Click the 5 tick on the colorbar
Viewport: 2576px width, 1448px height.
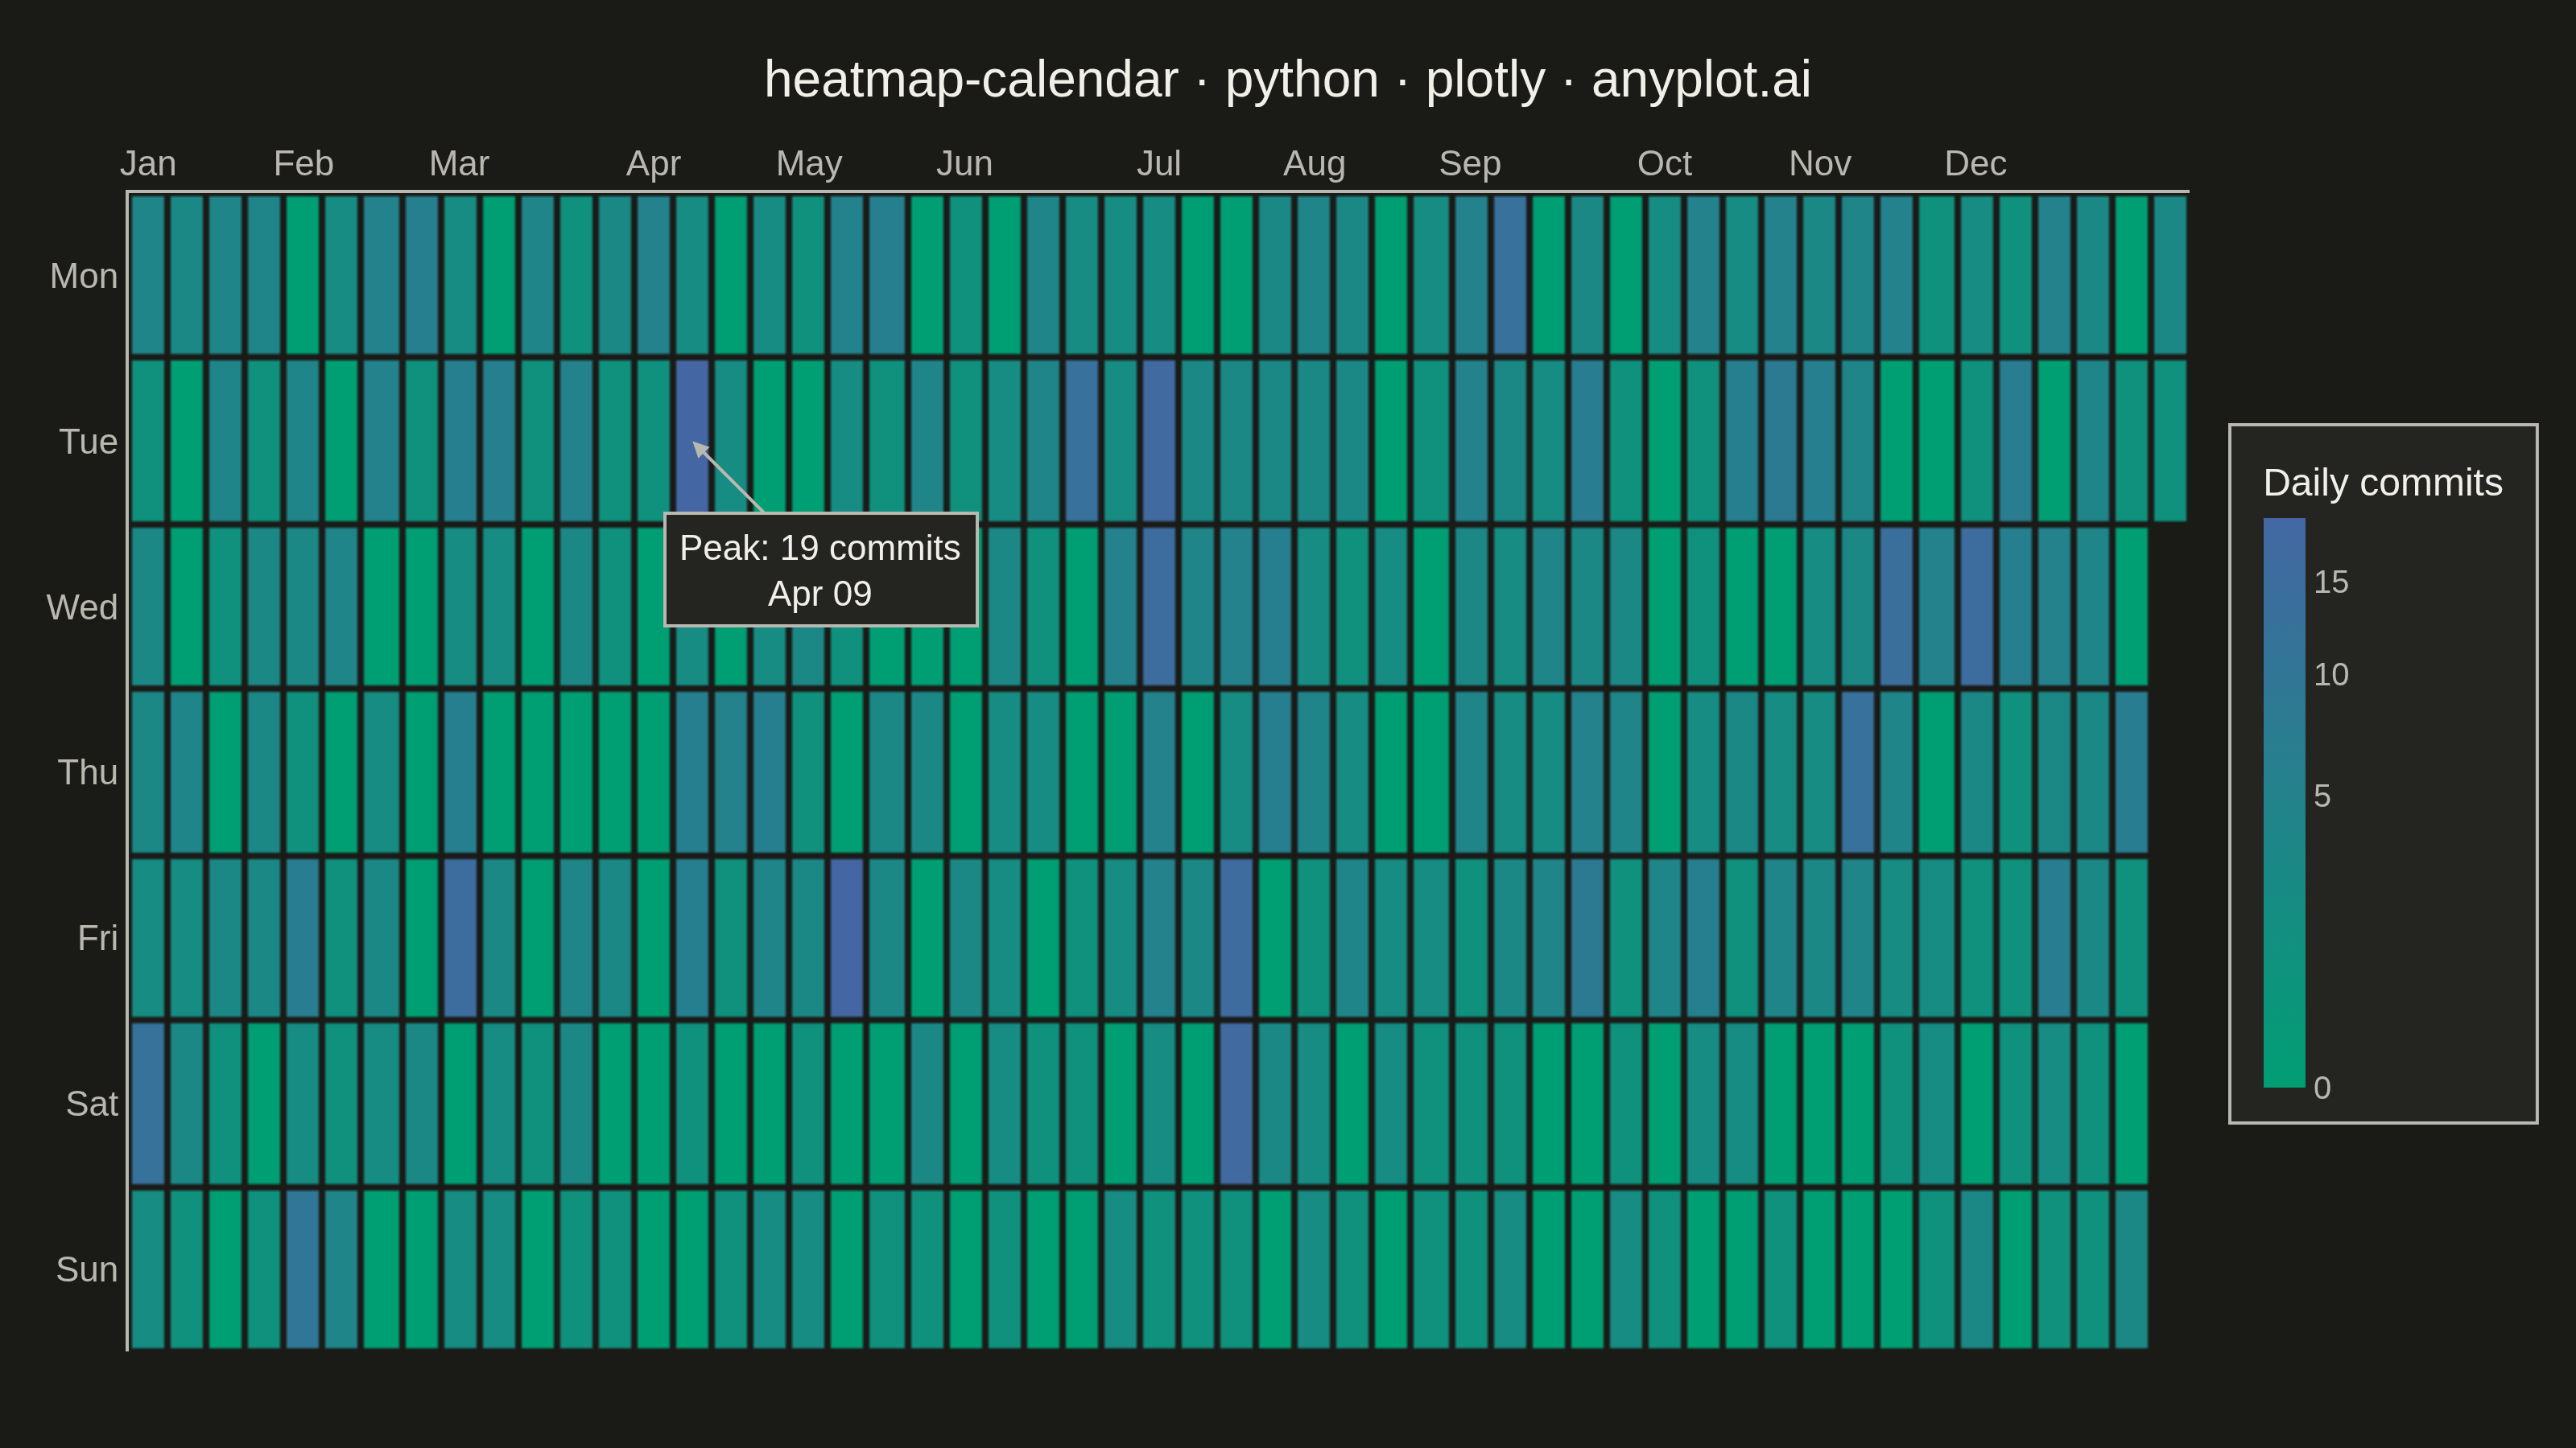tap(2322, 796)
